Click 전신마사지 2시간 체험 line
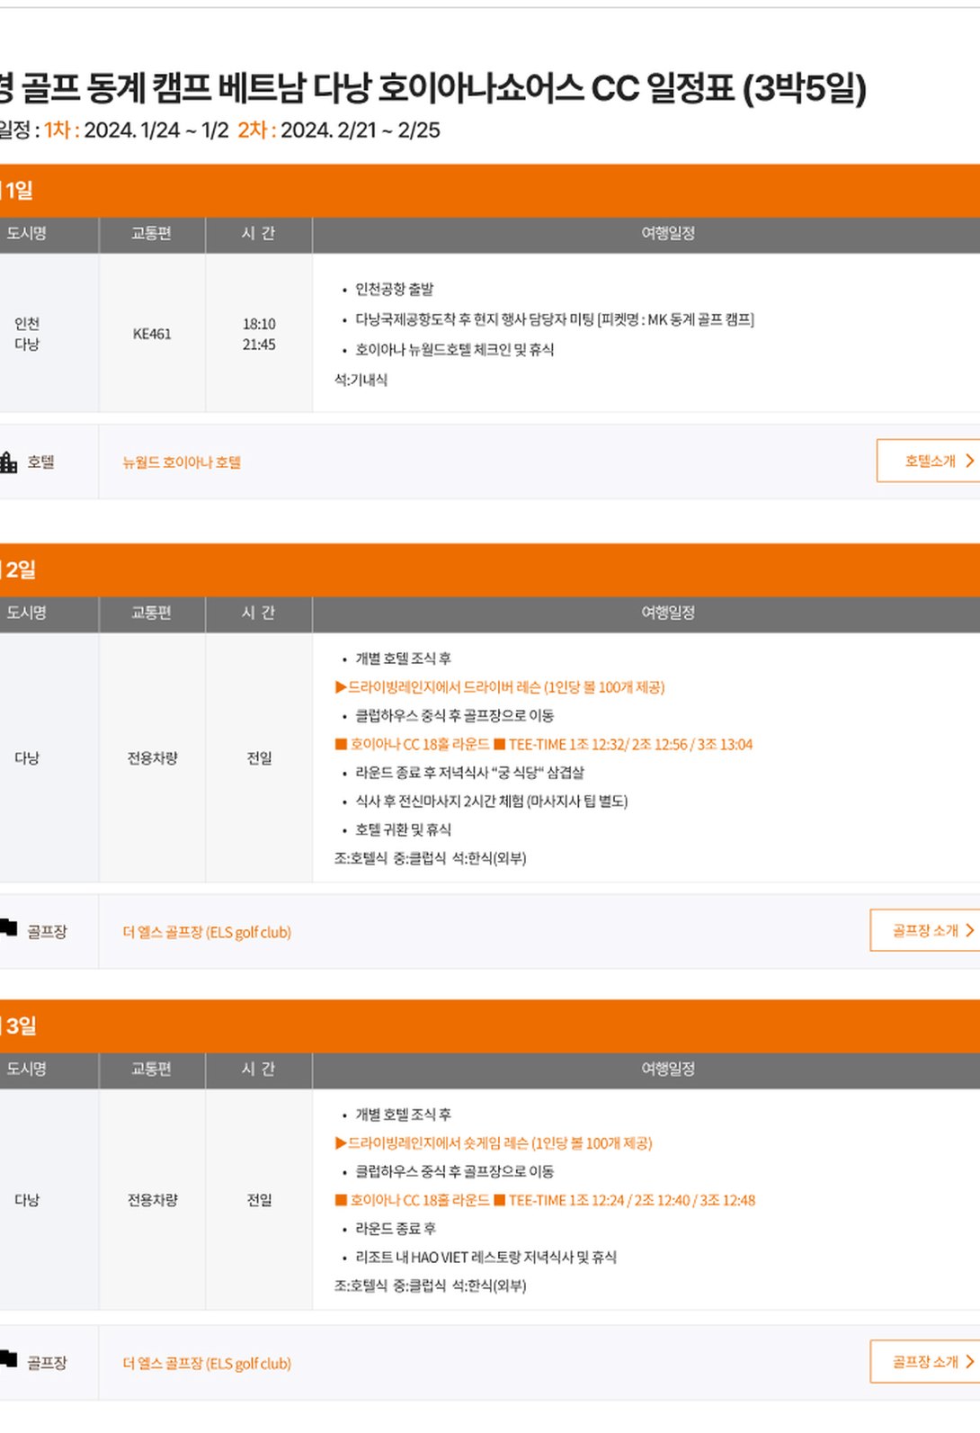Screen dimensions: 980x1433 (491, 801)
